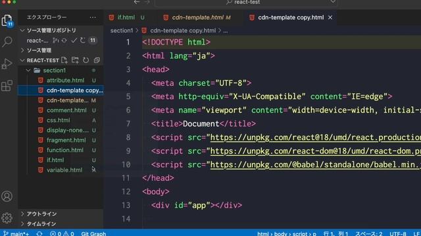
Task: Click the main branch status bar item
Action: pyautogui.click(x=16, y=233)
